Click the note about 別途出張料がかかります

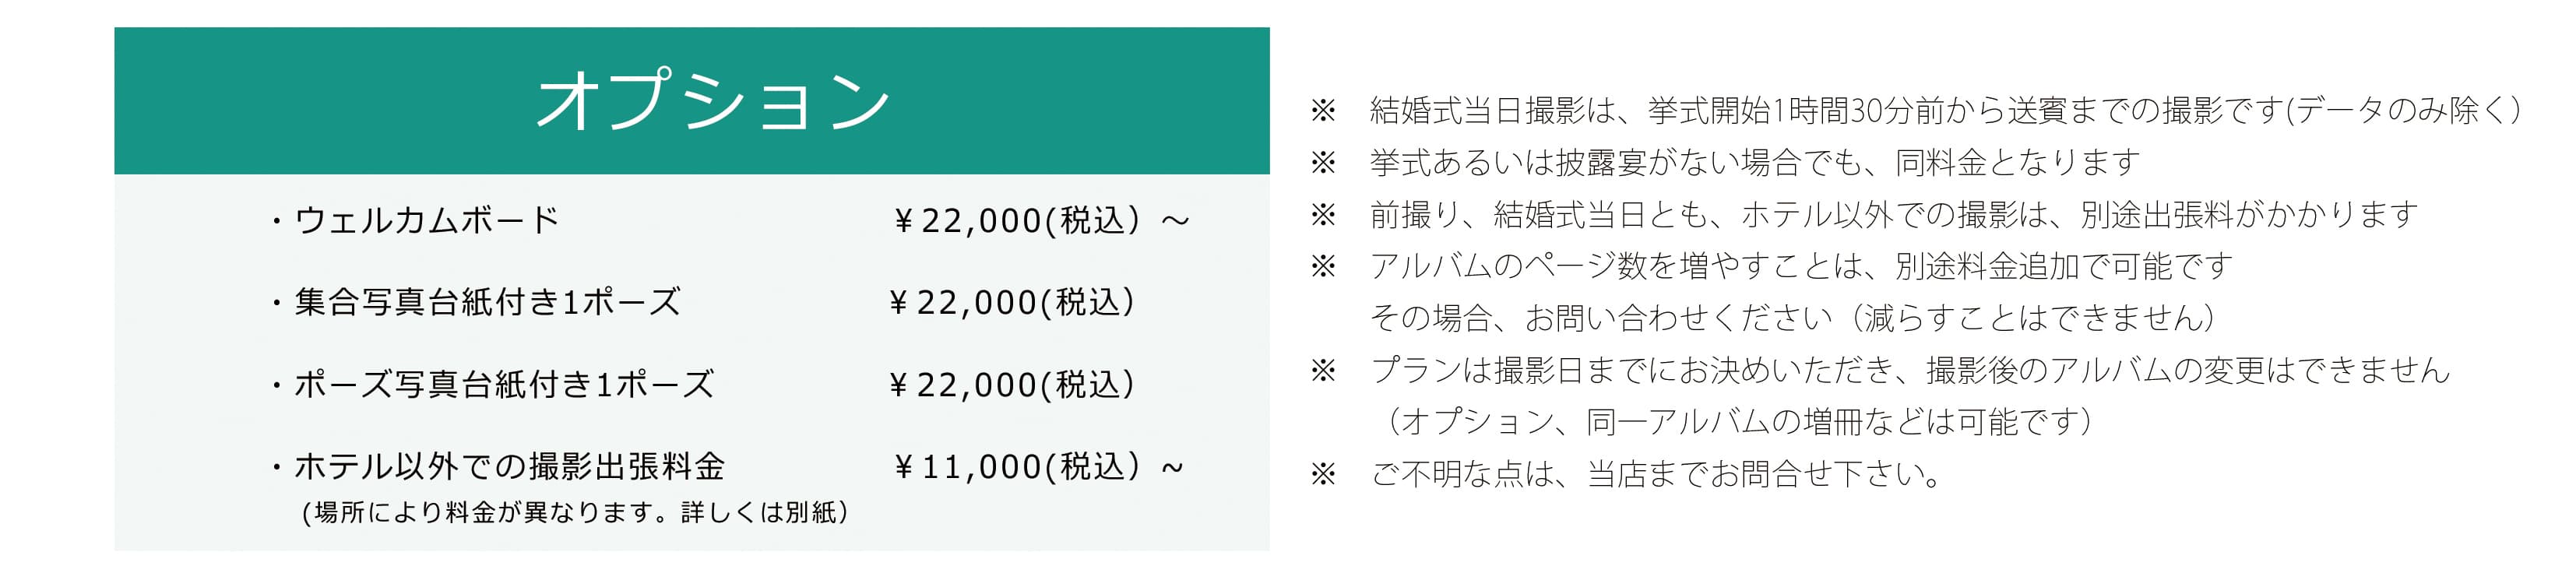(1894, 214)
